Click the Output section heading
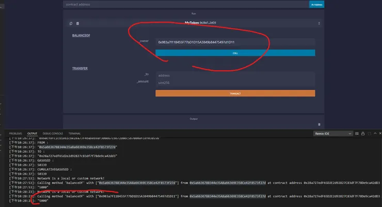Screen dimensions: 382x207 coord(194,119)
